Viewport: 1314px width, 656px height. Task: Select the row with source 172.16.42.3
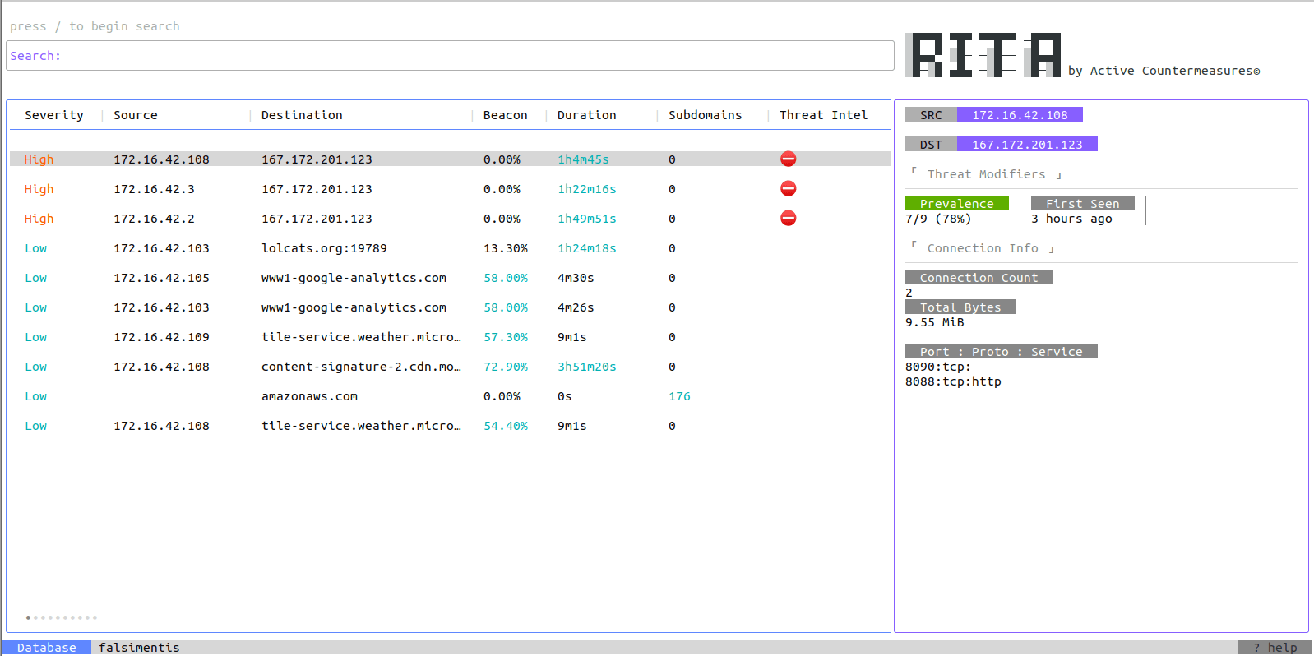pyautogui.click(x=450, y=189)
